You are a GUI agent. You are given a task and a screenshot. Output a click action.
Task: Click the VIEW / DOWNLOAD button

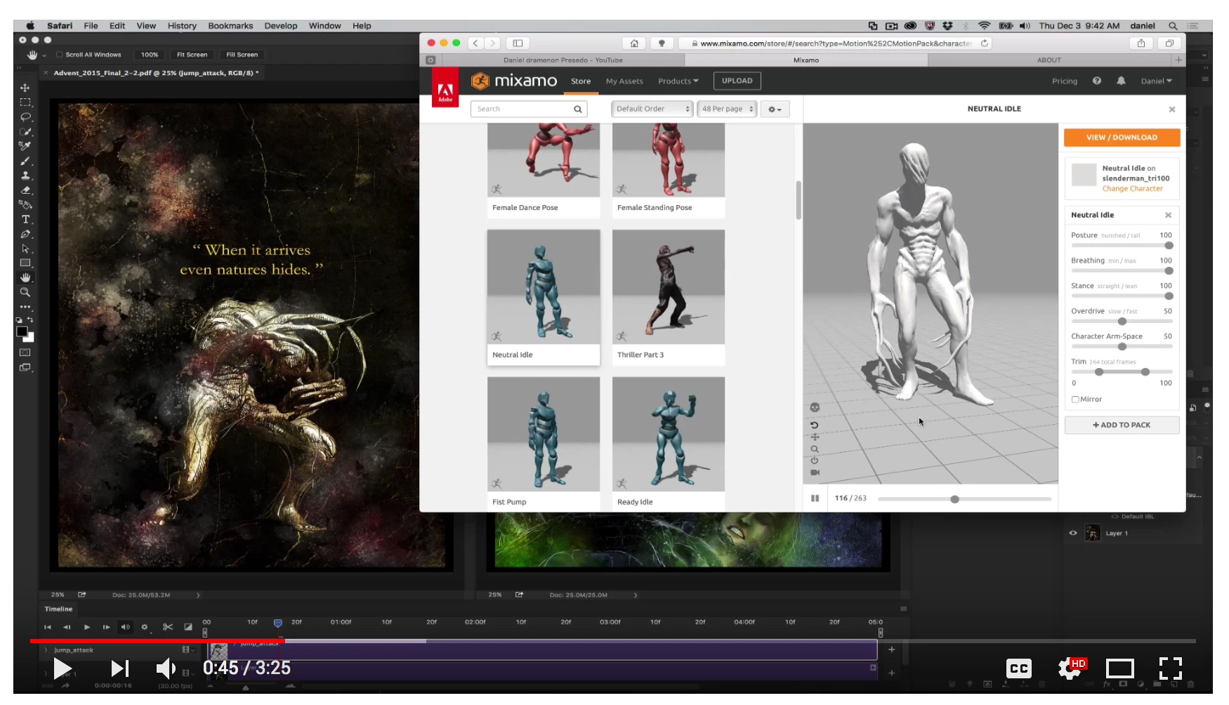(1122, 138)
